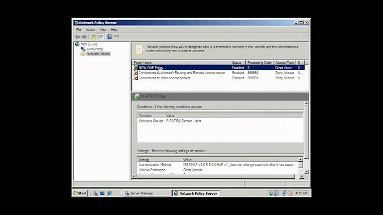Viewport: 383px width, 215px height.
Task: Click PIRATES\Domain Users value
Action: [x=184, y=121]
